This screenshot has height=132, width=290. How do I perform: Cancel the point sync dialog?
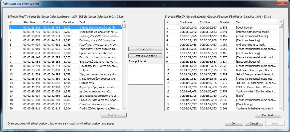(254, 123)
